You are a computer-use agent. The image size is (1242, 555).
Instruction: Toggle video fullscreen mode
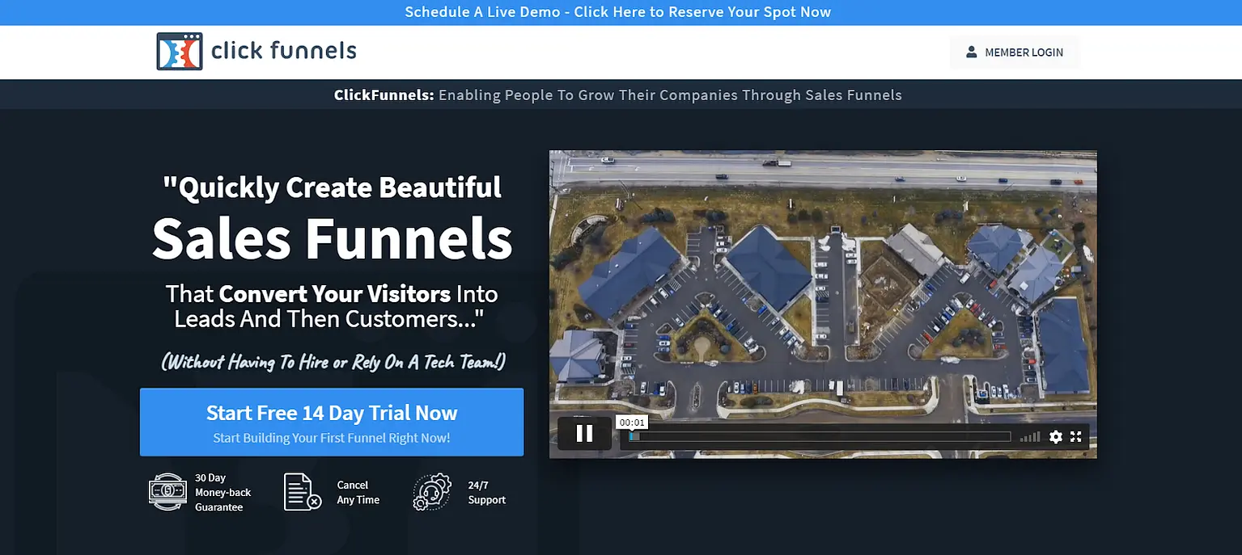tap(1076, 437)
